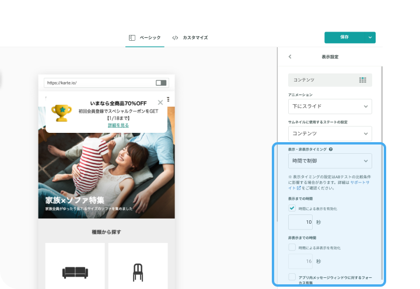Close the 70%OFF popup with X
Screen dimensions: 420x289
(160, 103)
